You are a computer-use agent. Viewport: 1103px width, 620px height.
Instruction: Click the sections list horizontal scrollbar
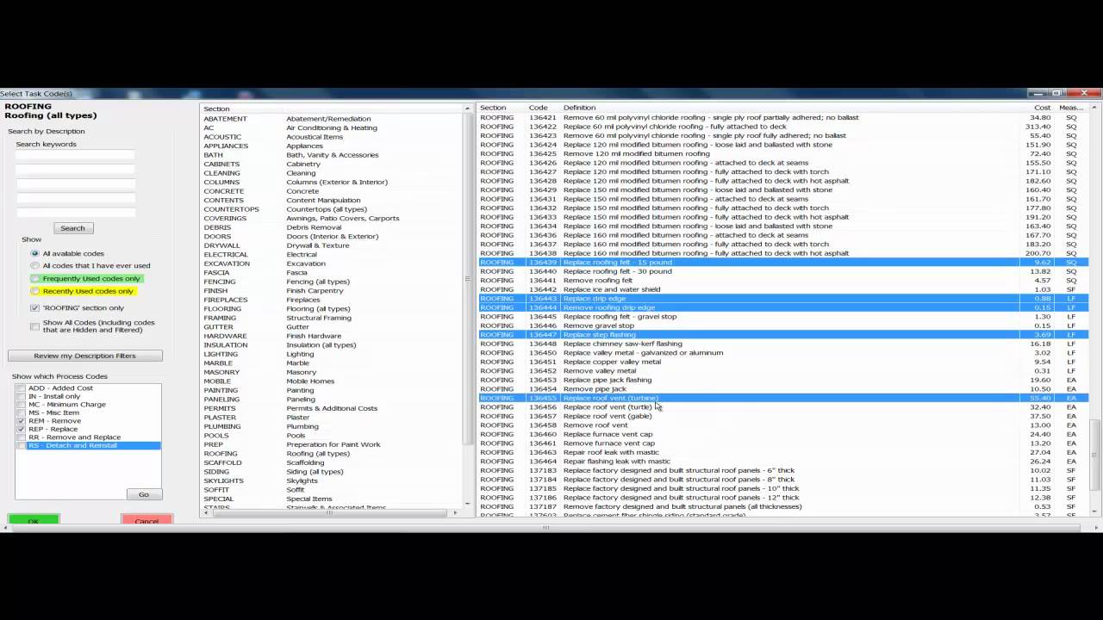(328, 512)
